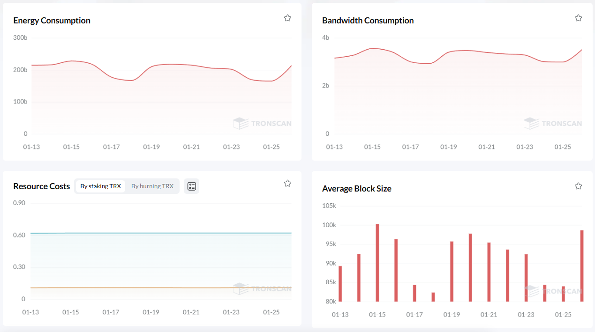Viewport: 595px width, 332px height.
Task: Select the Average Block Size heading
Action: click(x=356, y=189)
